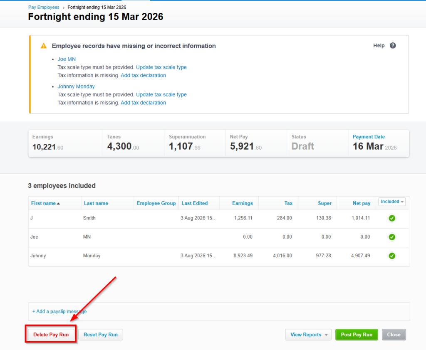Viewport: 426px width, 350px height.
Task: Open the Pay Employees breadcrumb link
Action: [44, 7]
